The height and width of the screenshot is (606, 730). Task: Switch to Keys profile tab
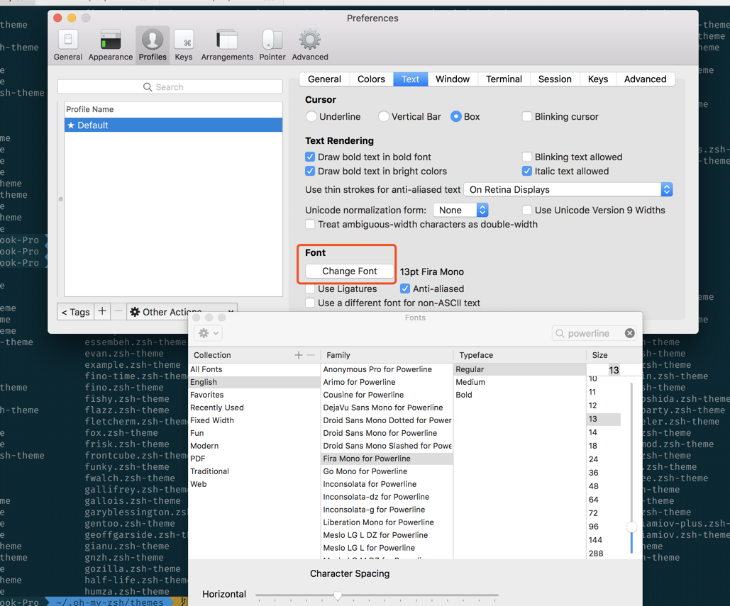click(598, 79)
